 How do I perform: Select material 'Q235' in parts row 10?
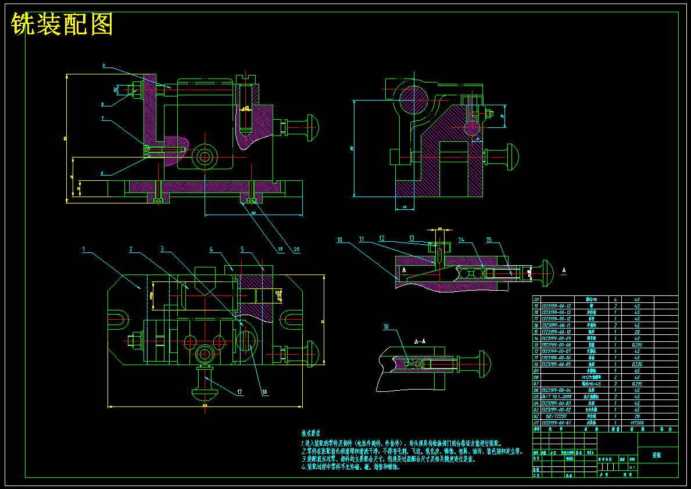tap(637, 364)
